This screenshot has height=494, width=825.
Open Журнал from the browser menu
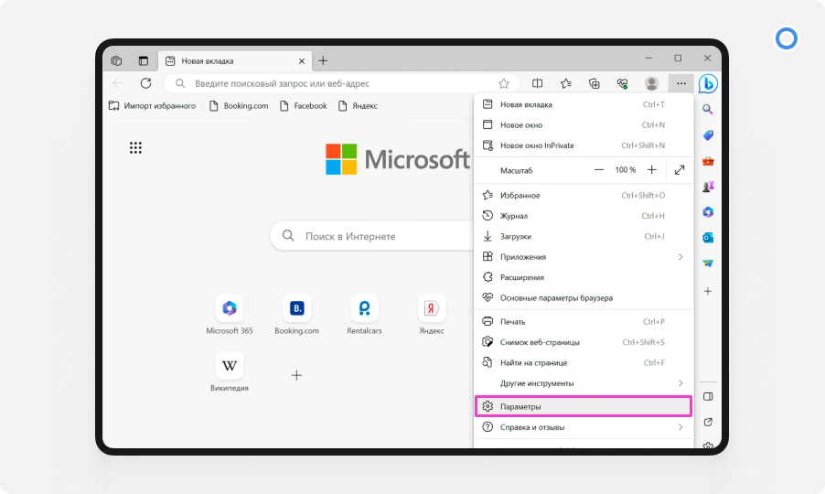[x=514, y=216]
